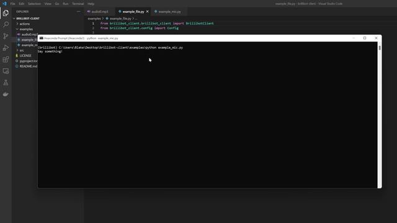
Task: Expand the src folder
Action: (x=22, y=50)
